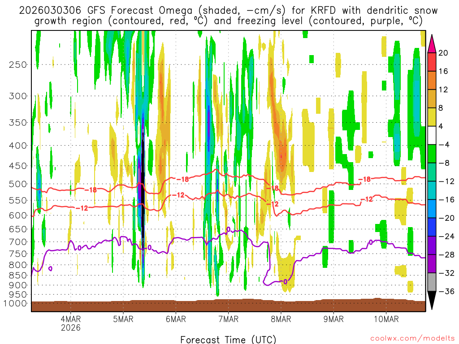Select the 700 pressure level label
Viewport: 459px width, 344px height.
click(x=18, y=242)
